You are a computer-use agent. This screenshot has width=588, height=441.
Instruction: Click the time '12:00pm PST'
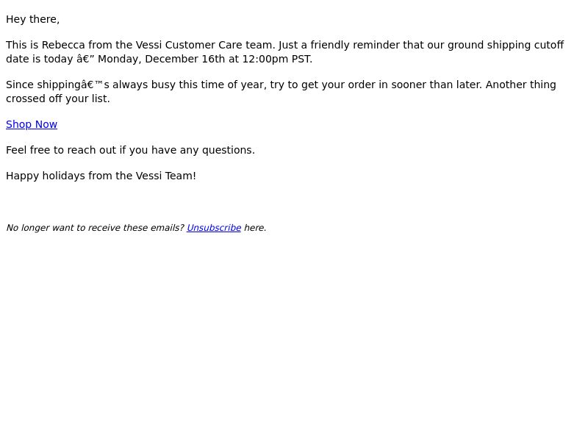pos(276,59)
